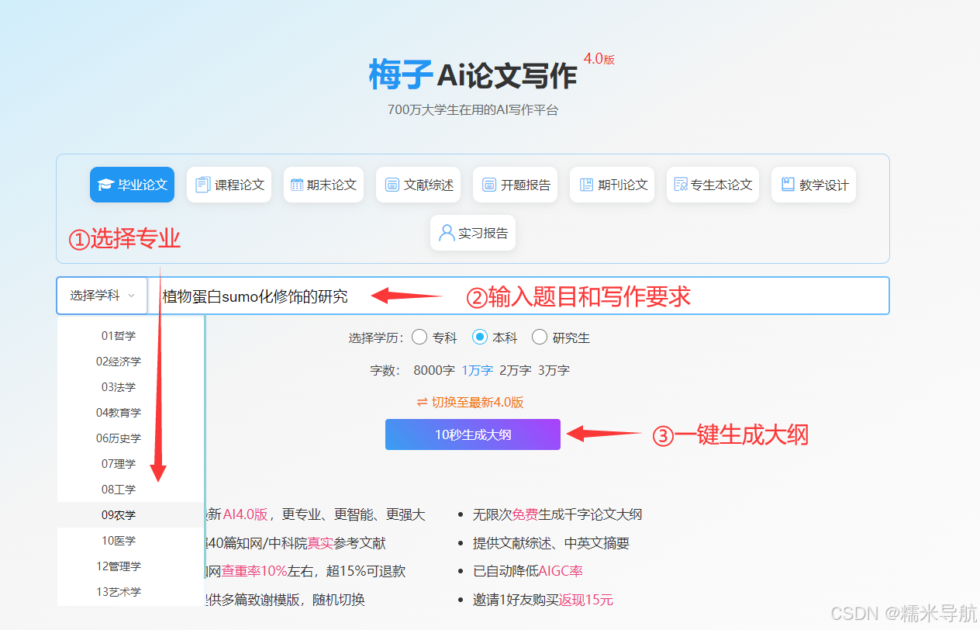
Task: Click the book icon beside 教学设计
Action: [x=788, y=185]
